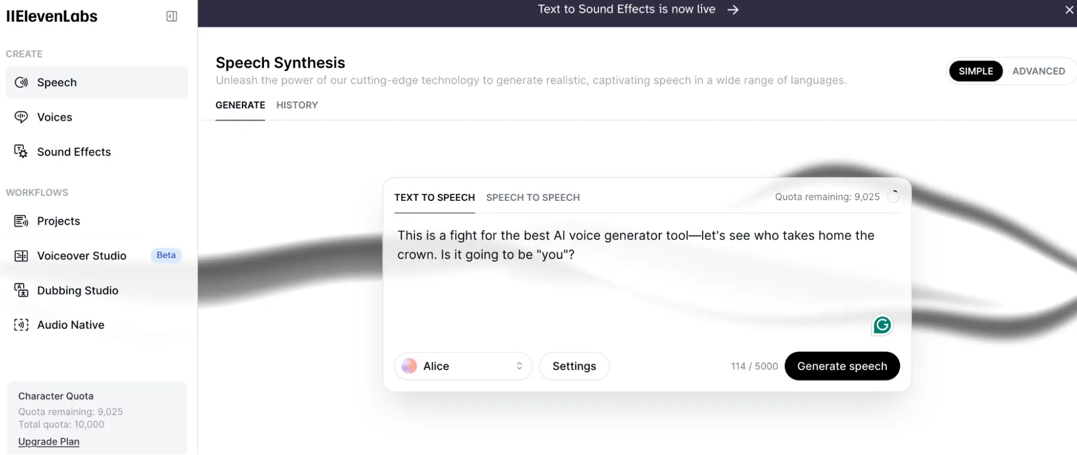Click the Beta badge beside Voiceover Studio
Screen dimensions: 1077x455
[x=166, y=255]
